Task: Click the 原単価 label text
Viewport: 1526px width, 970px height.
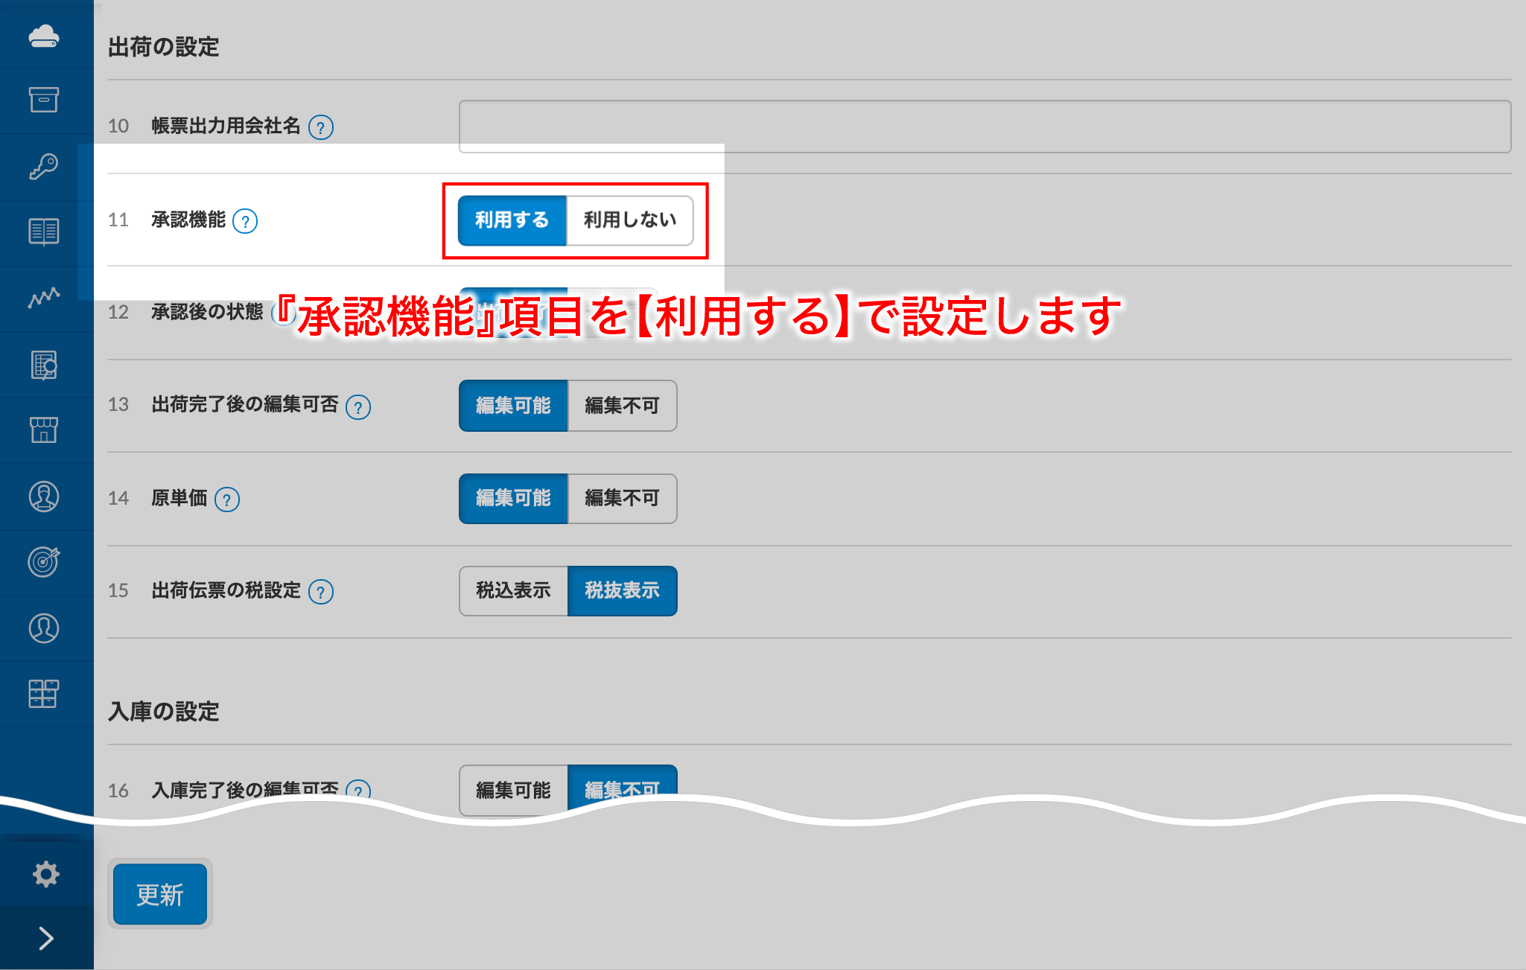Action: pos(179,498)
